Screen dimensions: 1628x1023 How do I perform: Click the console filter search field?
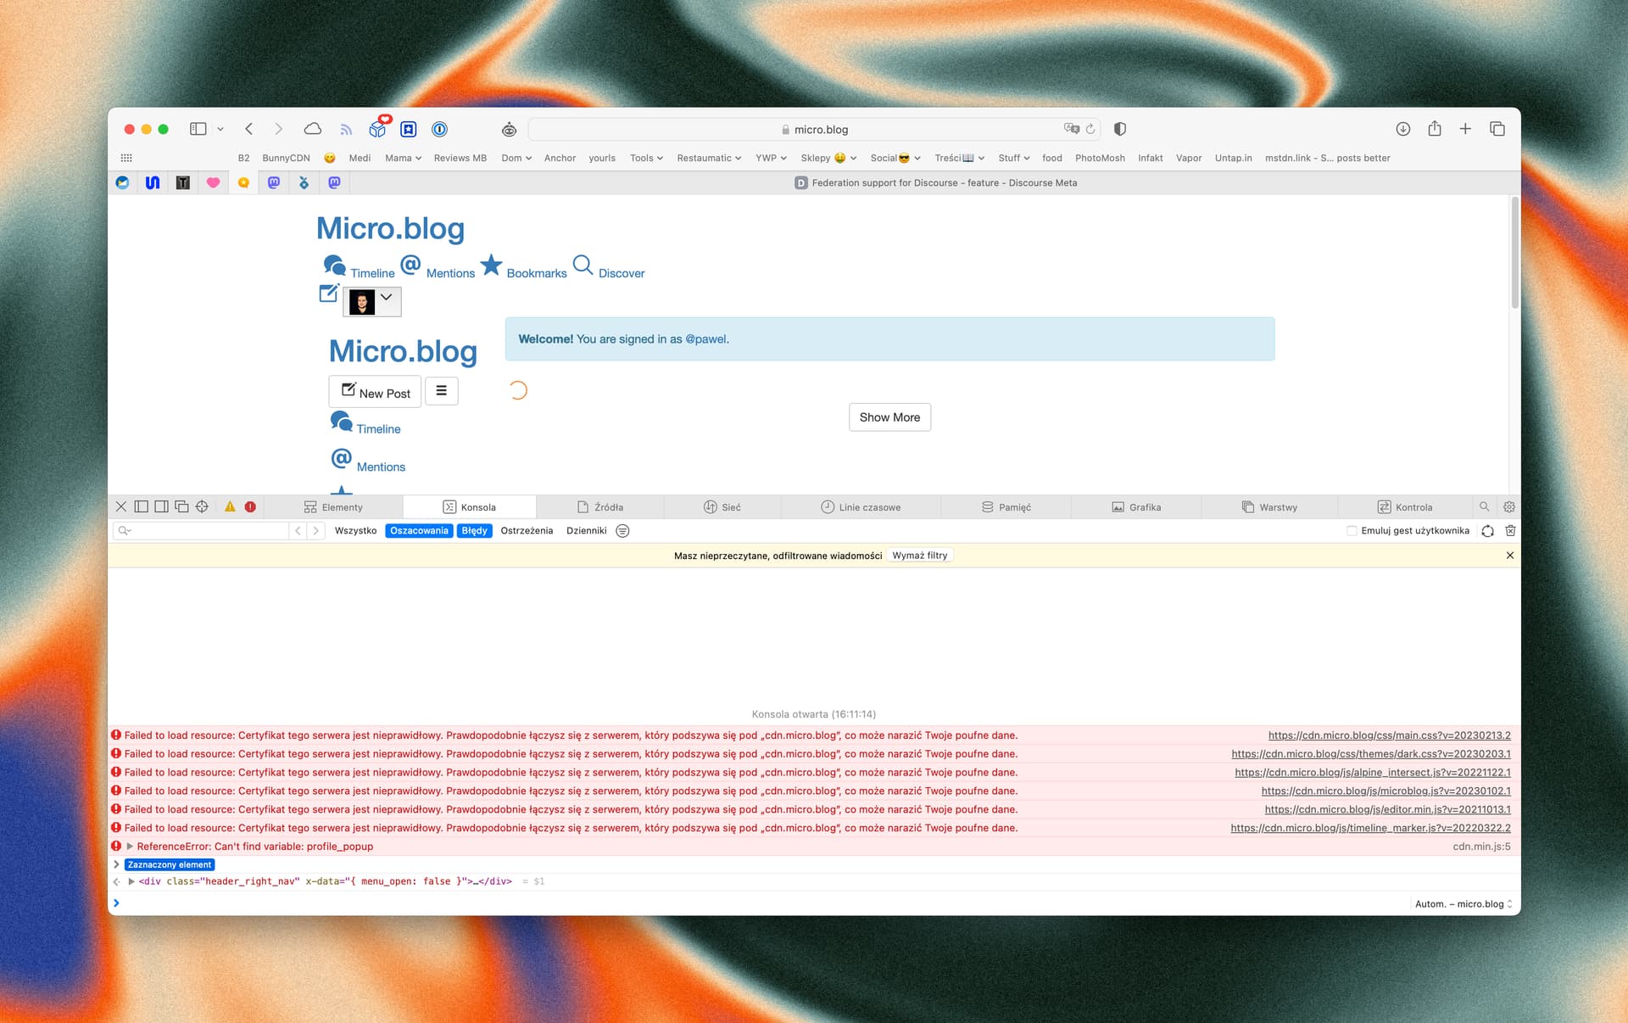[x=201, y=531]
